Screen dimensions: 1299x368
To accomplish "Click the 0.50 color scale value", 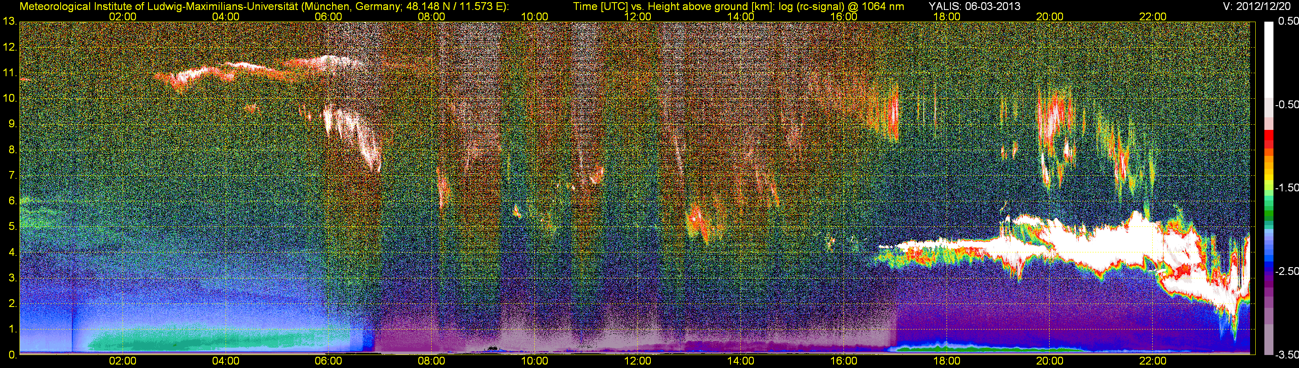I will point(1288,21).
